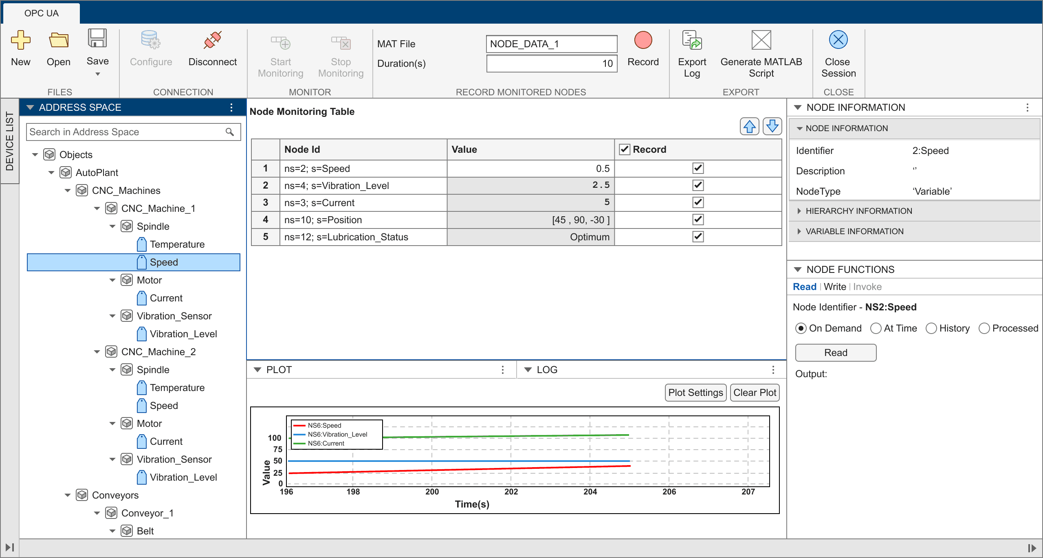
Task: Move monitored node up with the up arrow
Action: pos(749,126)
